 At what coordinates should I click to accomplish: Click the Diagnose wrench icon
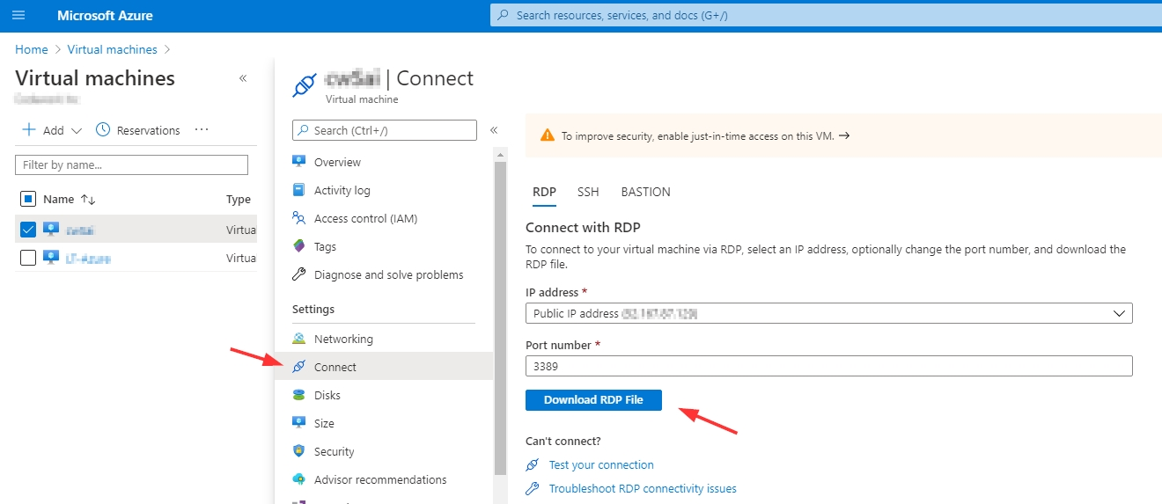pyautogui.click(x=299, y=274)
